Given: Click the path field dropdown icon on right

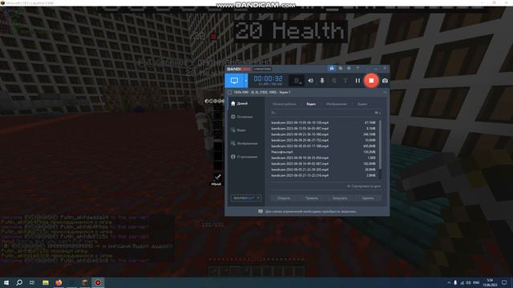Looking at the screenshot, I should 378,113.
